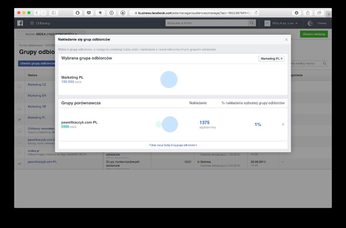Image resolution: width=346 pixels, height=228 pixels.
Task: Open the MIDEA sp. z oo. account dropdown
Action: [x=285, y=23]
